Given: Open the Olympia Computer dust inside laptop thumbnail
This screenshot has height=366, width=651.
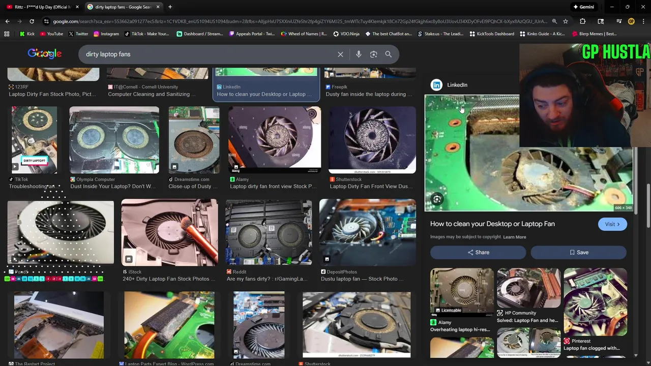Looking at the screenshot, I should pyautogui.click(x=114, y=140).
